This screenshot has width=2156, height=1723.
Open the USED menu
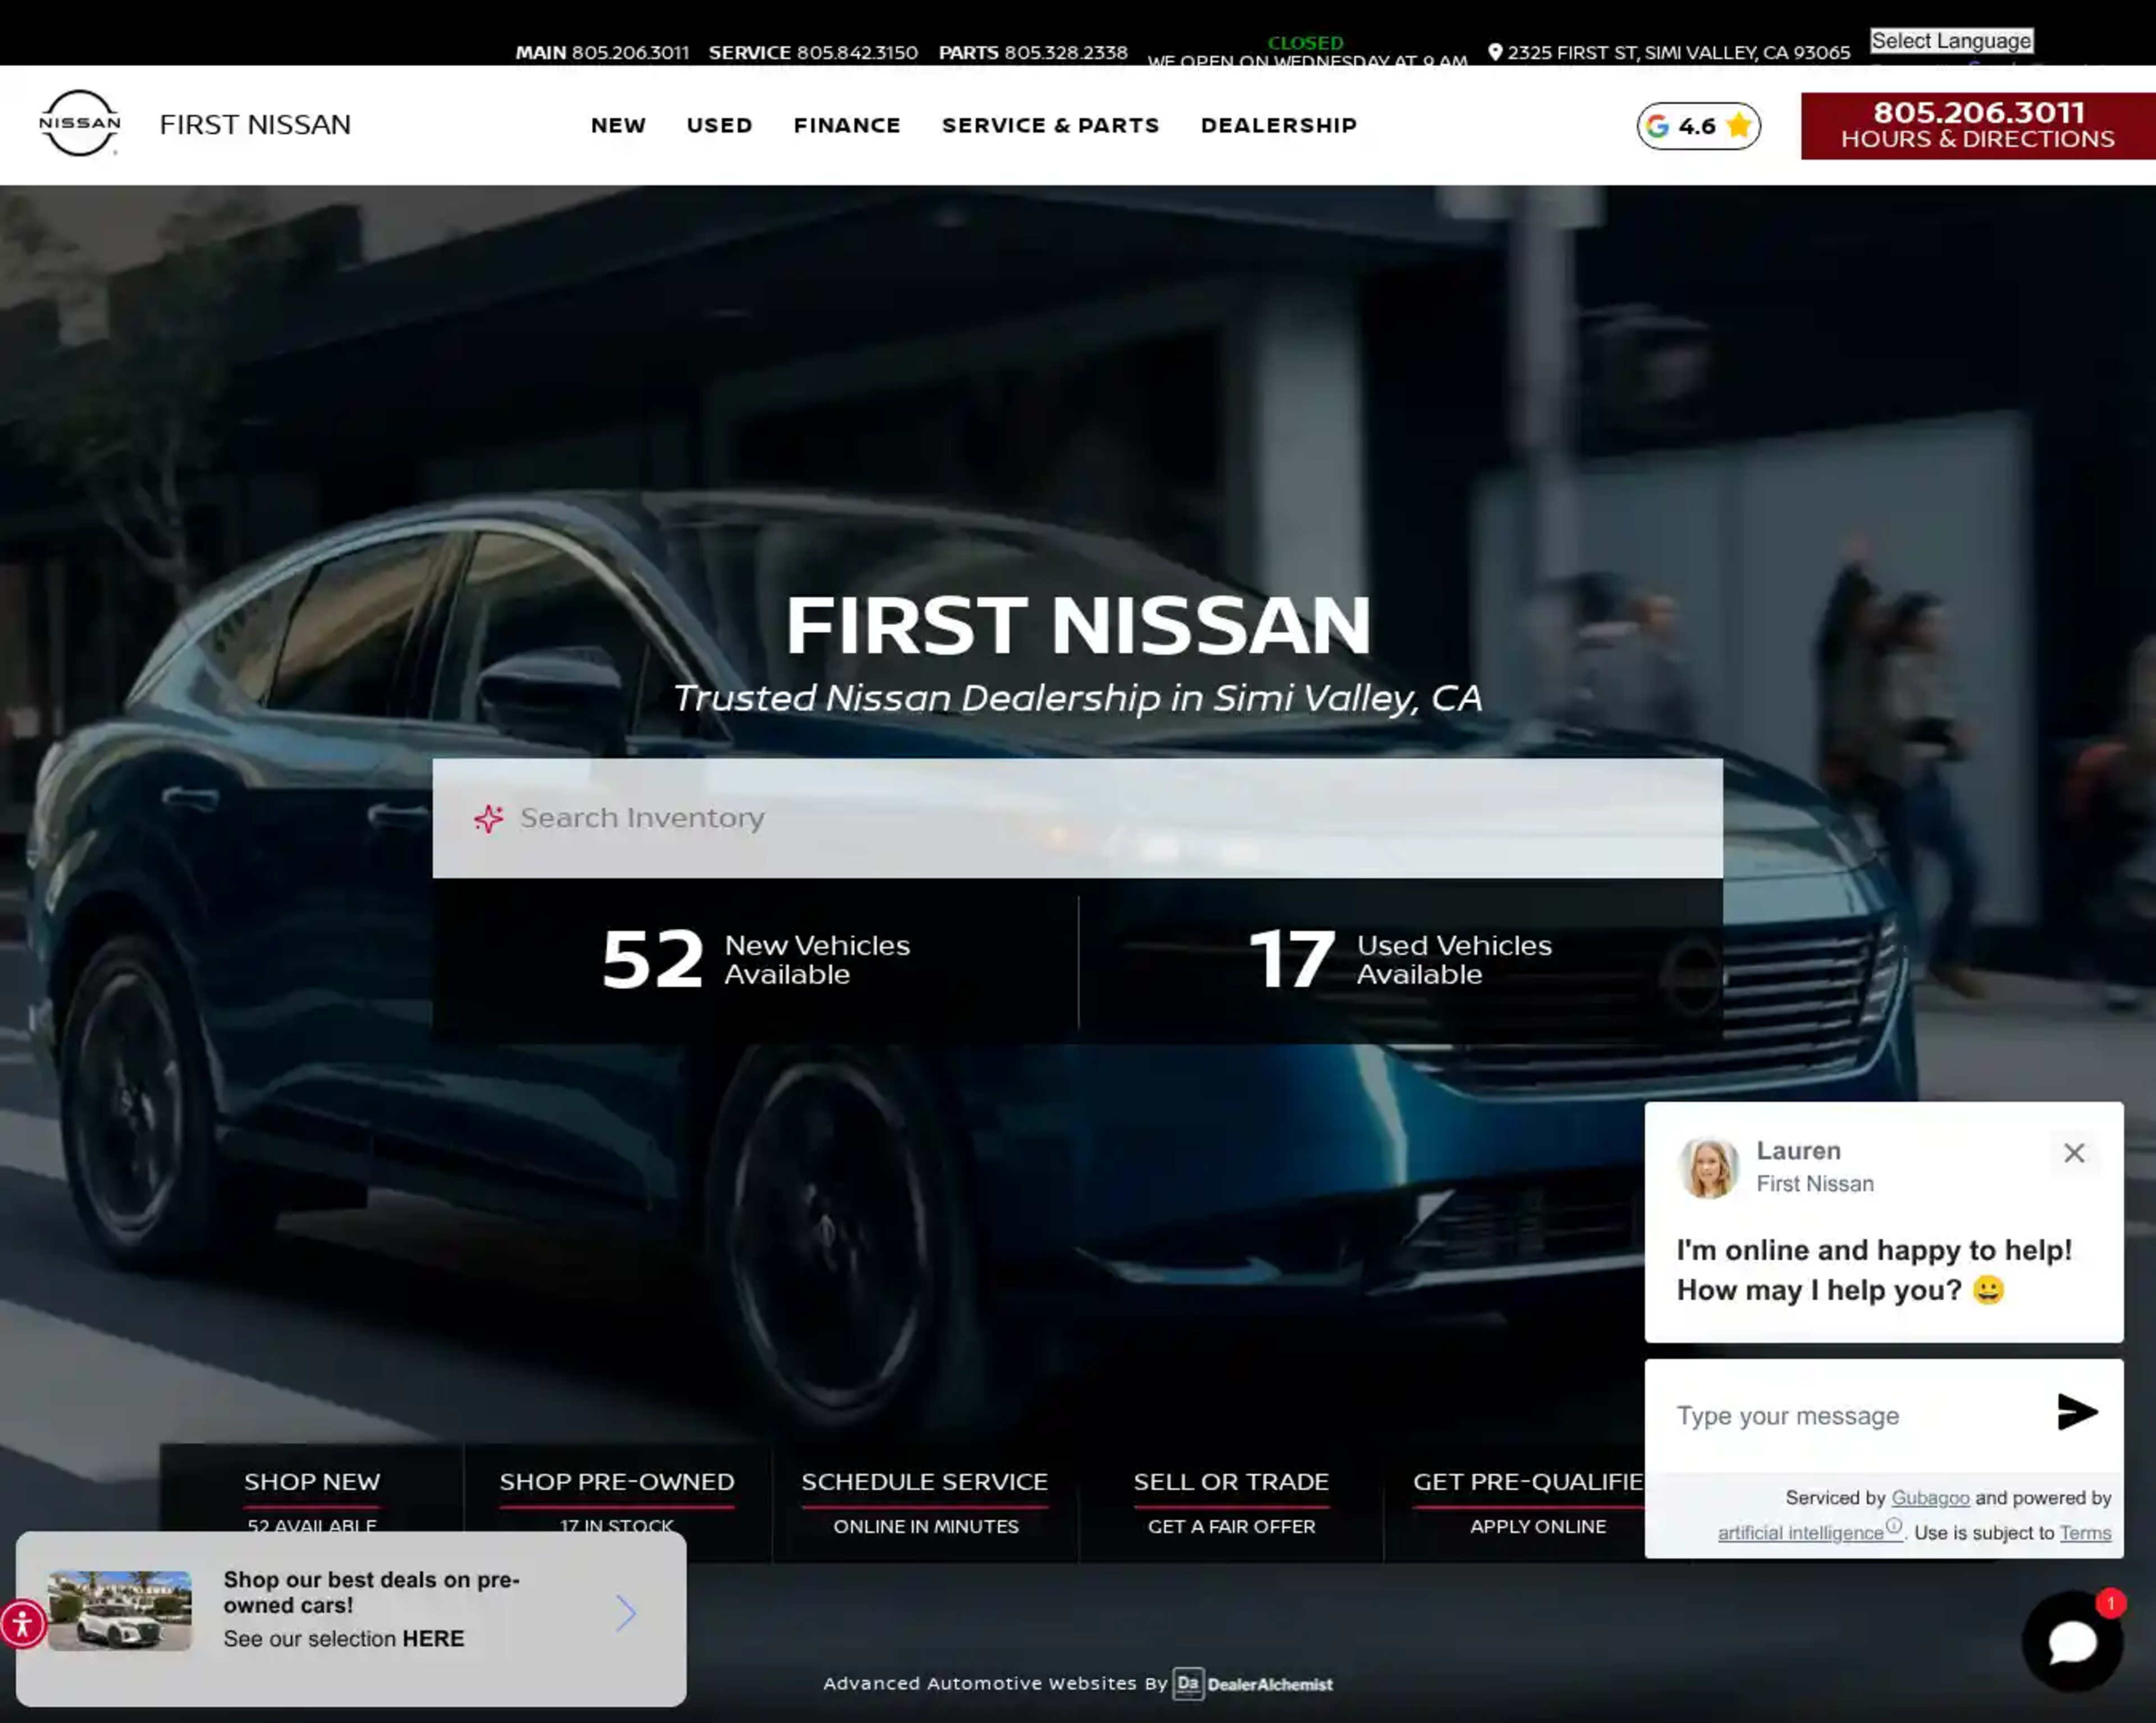point(719,125)
